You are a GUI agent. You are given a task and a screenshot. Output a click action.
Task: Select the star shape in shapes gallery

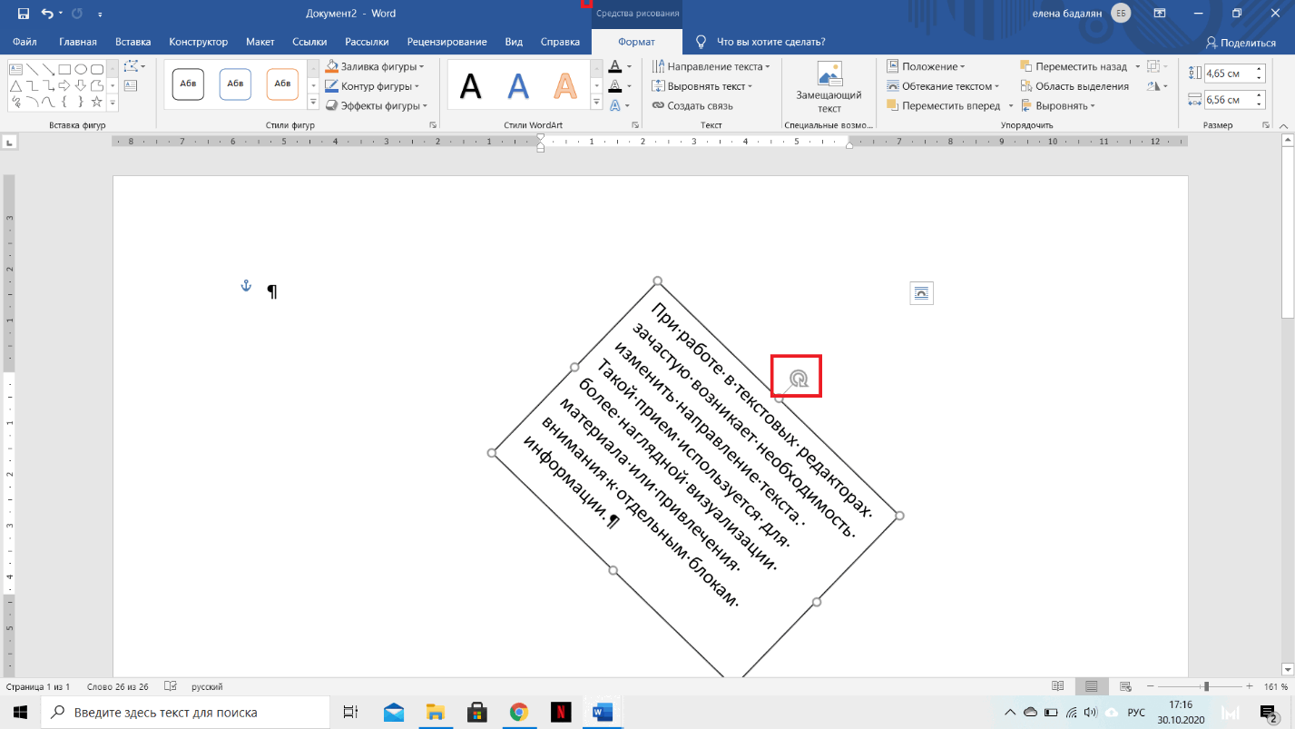96,101
